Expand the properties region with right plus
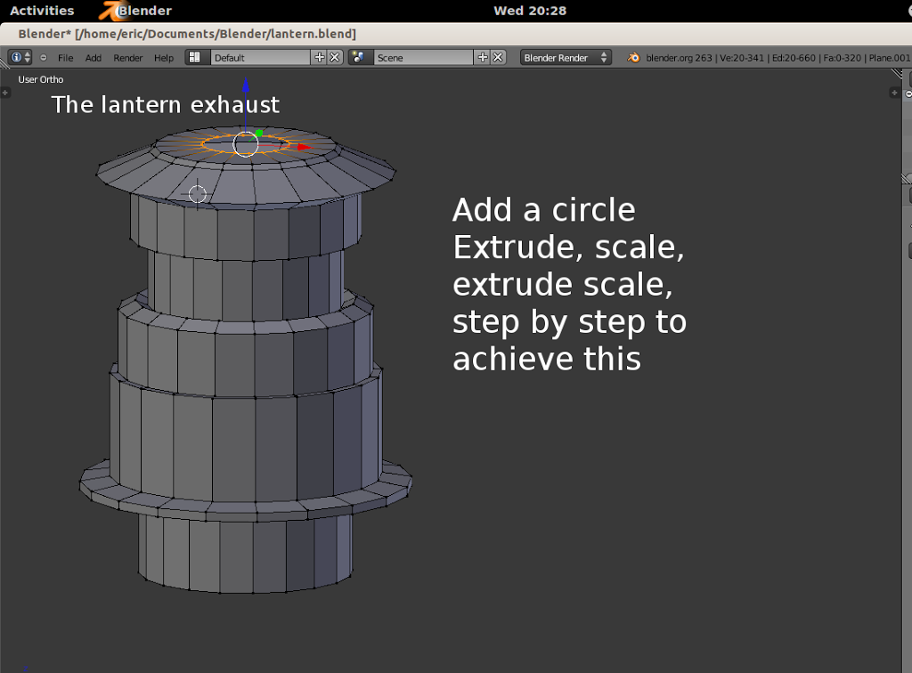 click(895, 93)
